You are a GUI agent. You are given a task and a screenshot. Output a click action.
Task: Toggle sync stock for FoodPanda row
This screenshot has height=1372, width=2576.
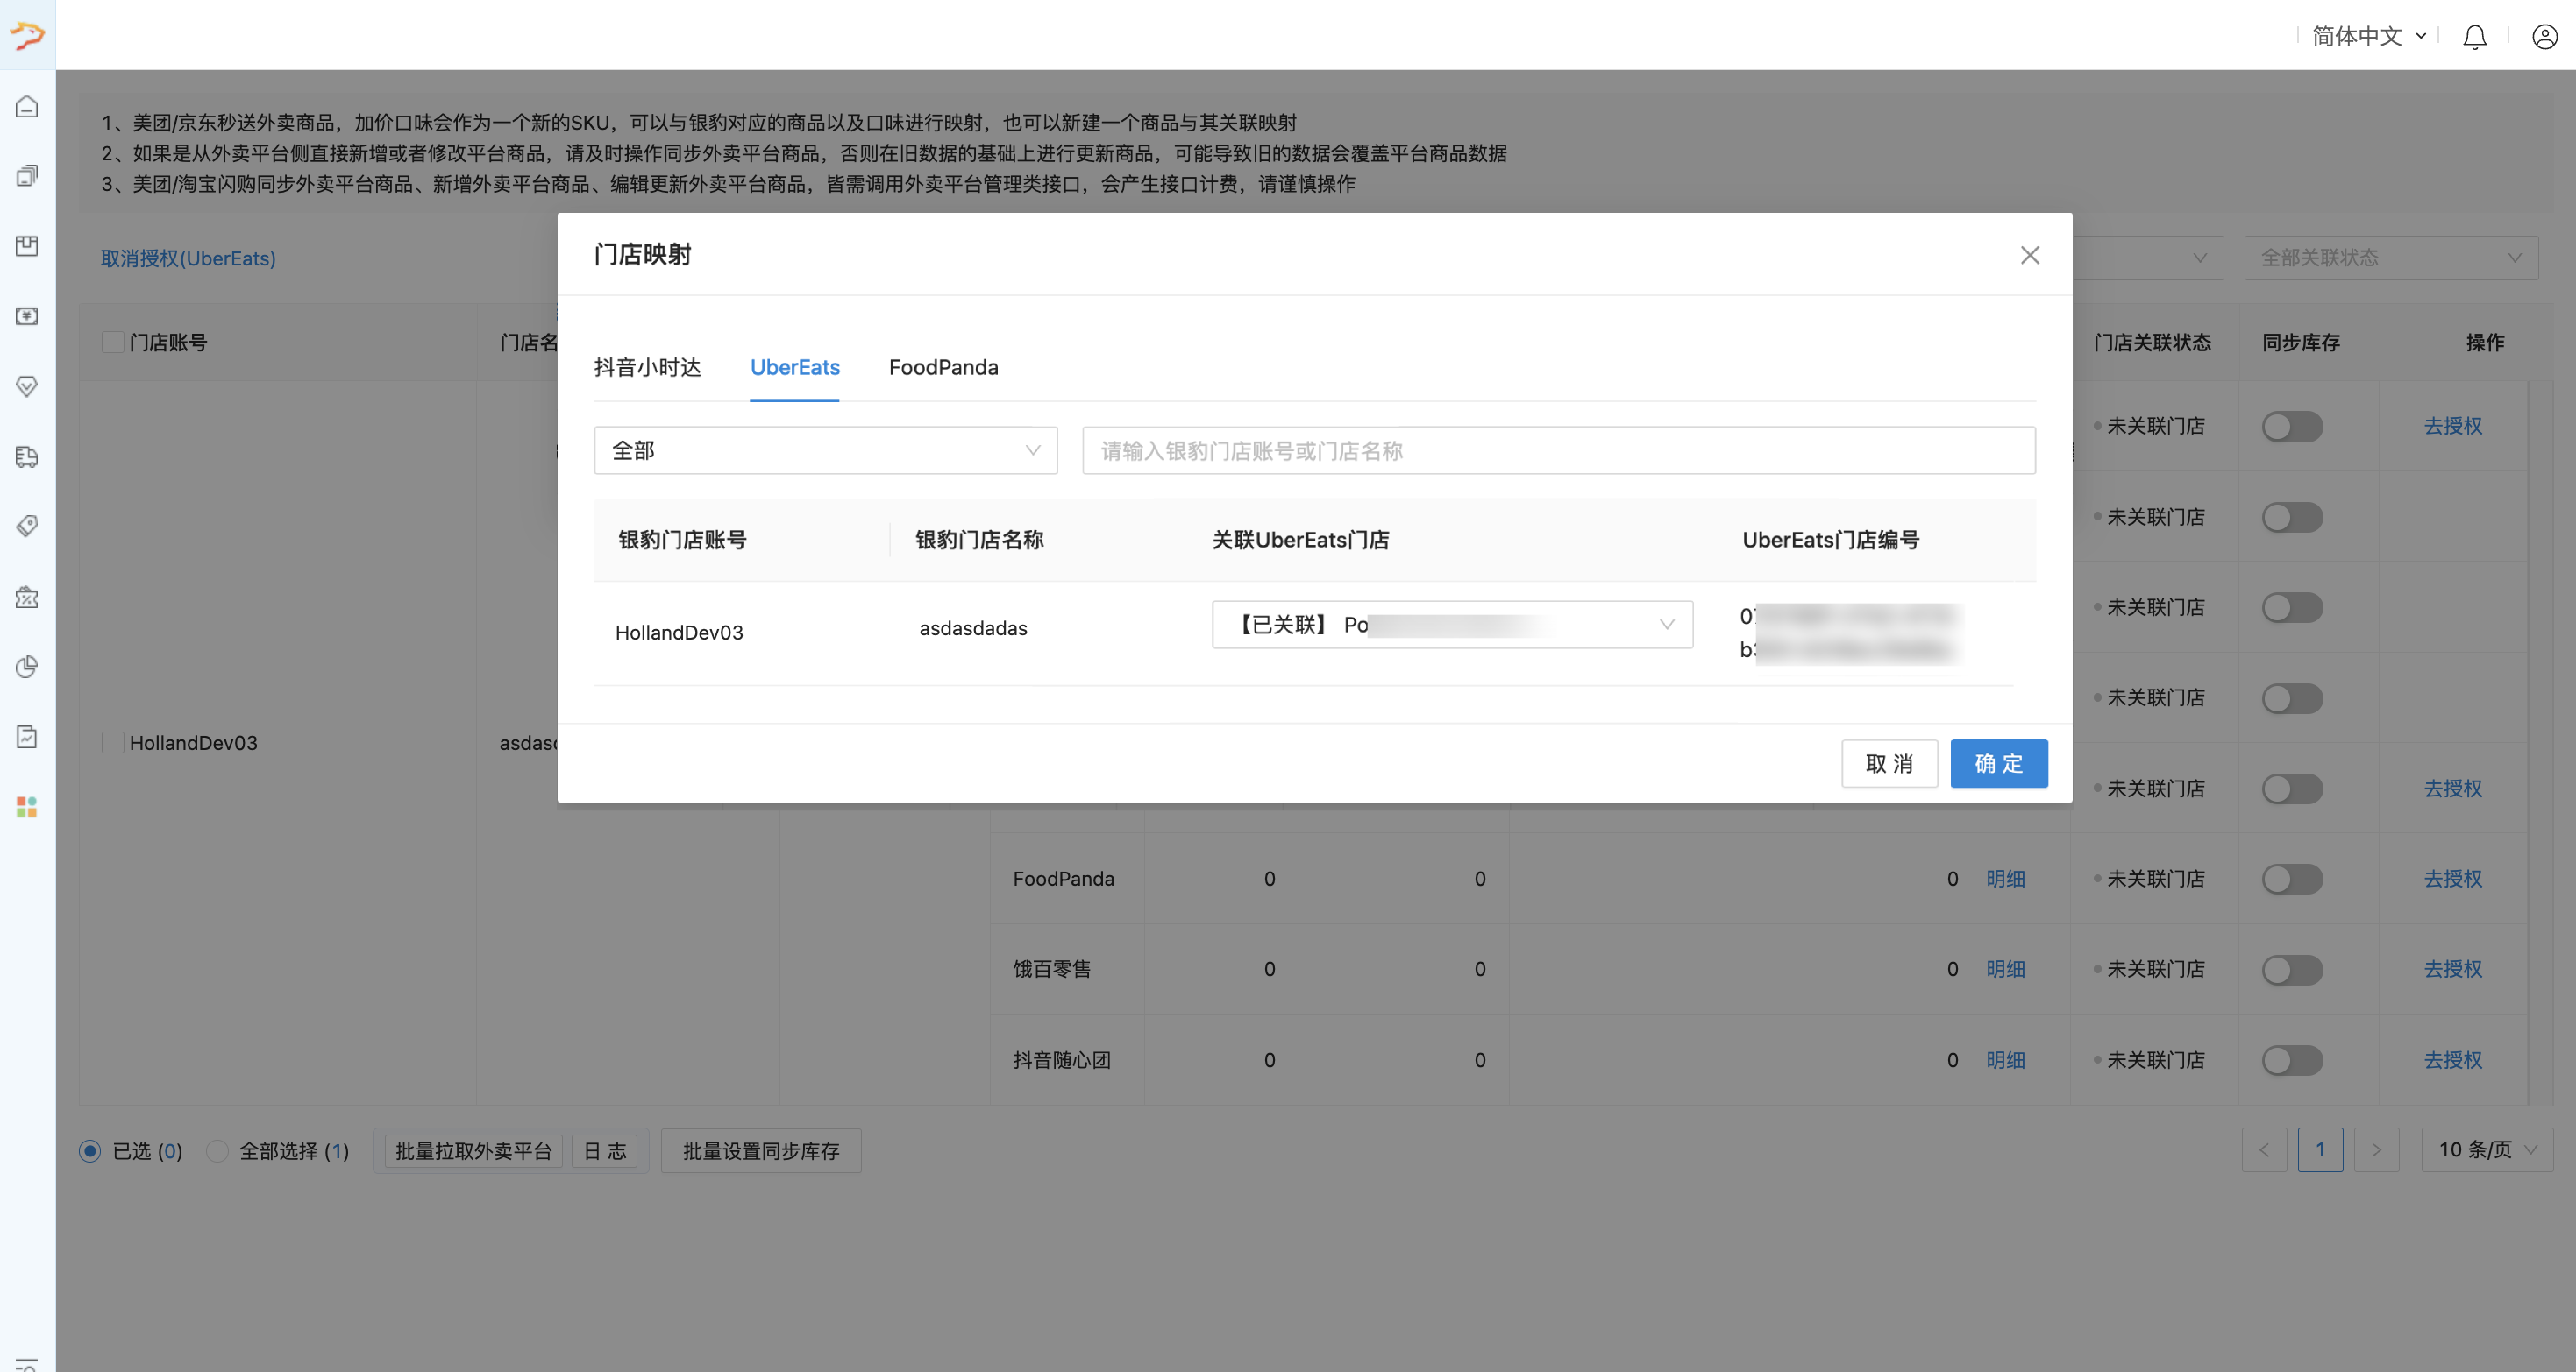(x=2292, y=880)
